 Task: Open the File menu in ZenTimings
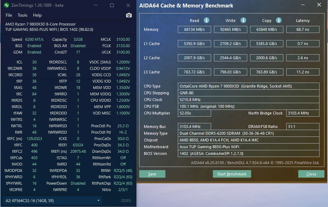tap(9, 15)
